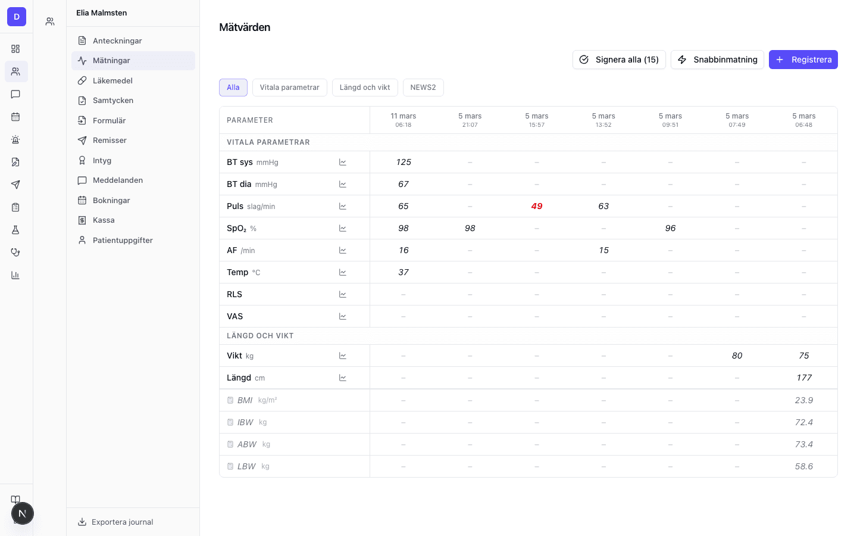Open the N avatar at the bottom left

click(x=23, y=513)
